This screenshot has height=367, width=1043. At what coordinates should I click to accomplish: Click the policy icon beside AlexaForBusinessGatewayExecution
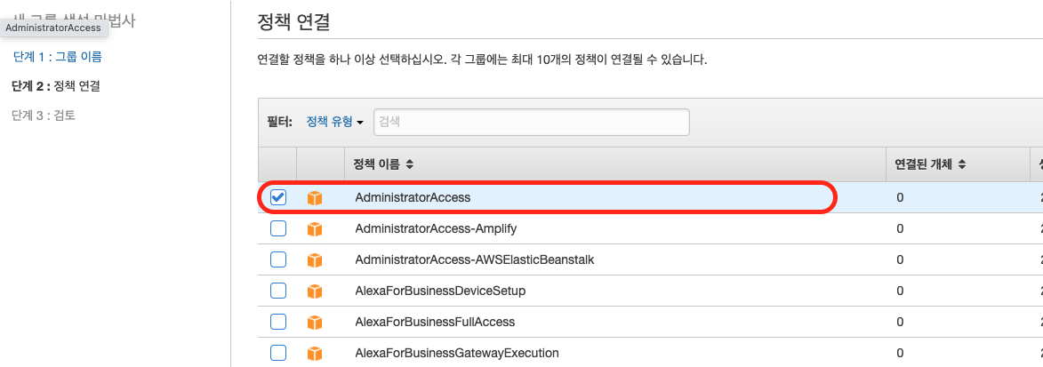click(315, 353)
